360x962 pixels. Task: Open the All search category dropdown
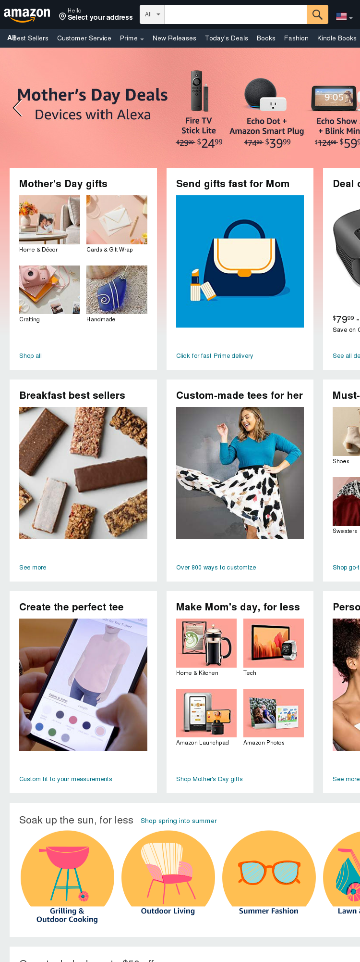point(152,14)
